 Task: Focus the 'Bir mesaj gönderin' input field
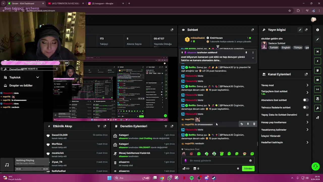tap(218, 161)
